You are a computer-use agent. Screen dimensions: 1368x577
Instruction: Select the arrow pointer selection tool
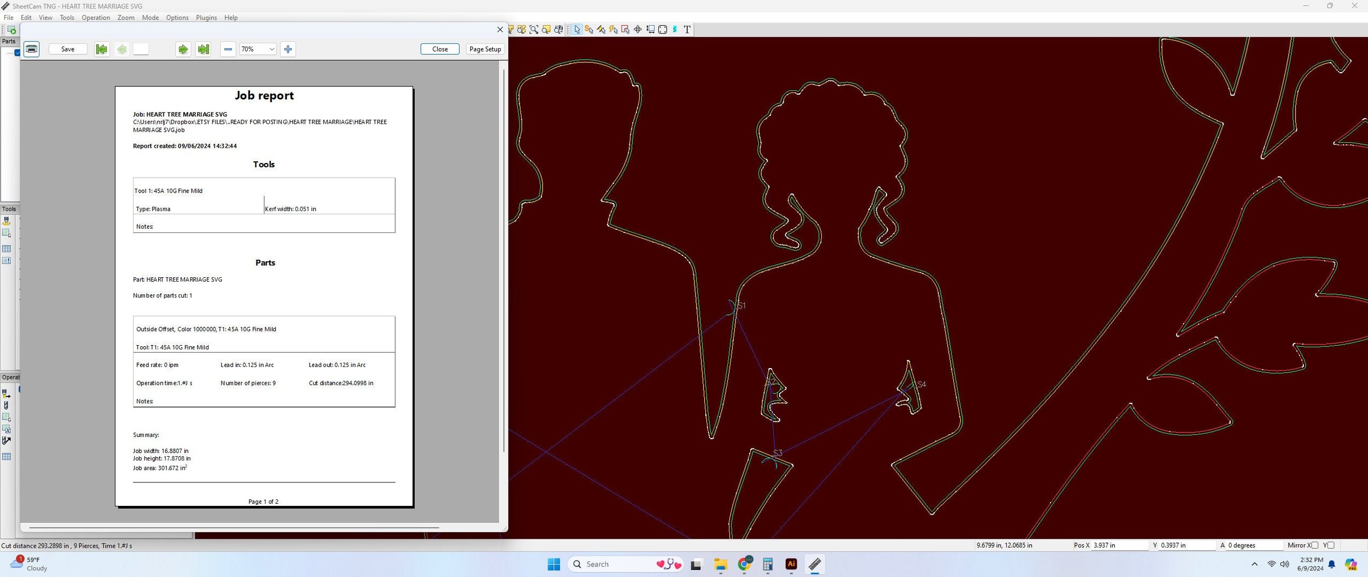577,30
